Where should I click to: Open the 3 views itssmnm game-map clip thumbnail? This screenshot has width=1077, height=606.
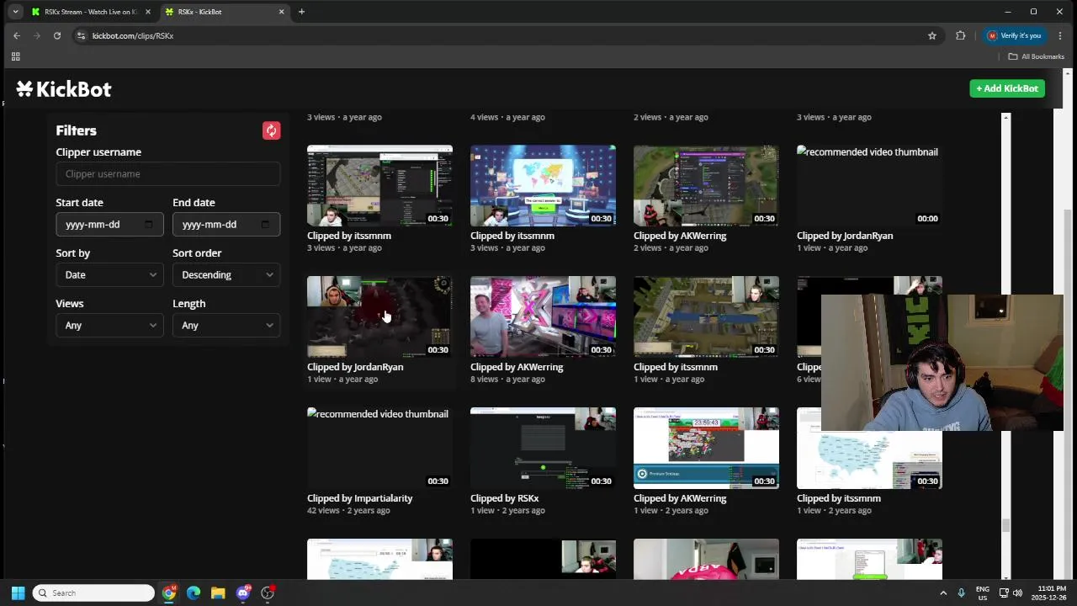click(379, 185)
